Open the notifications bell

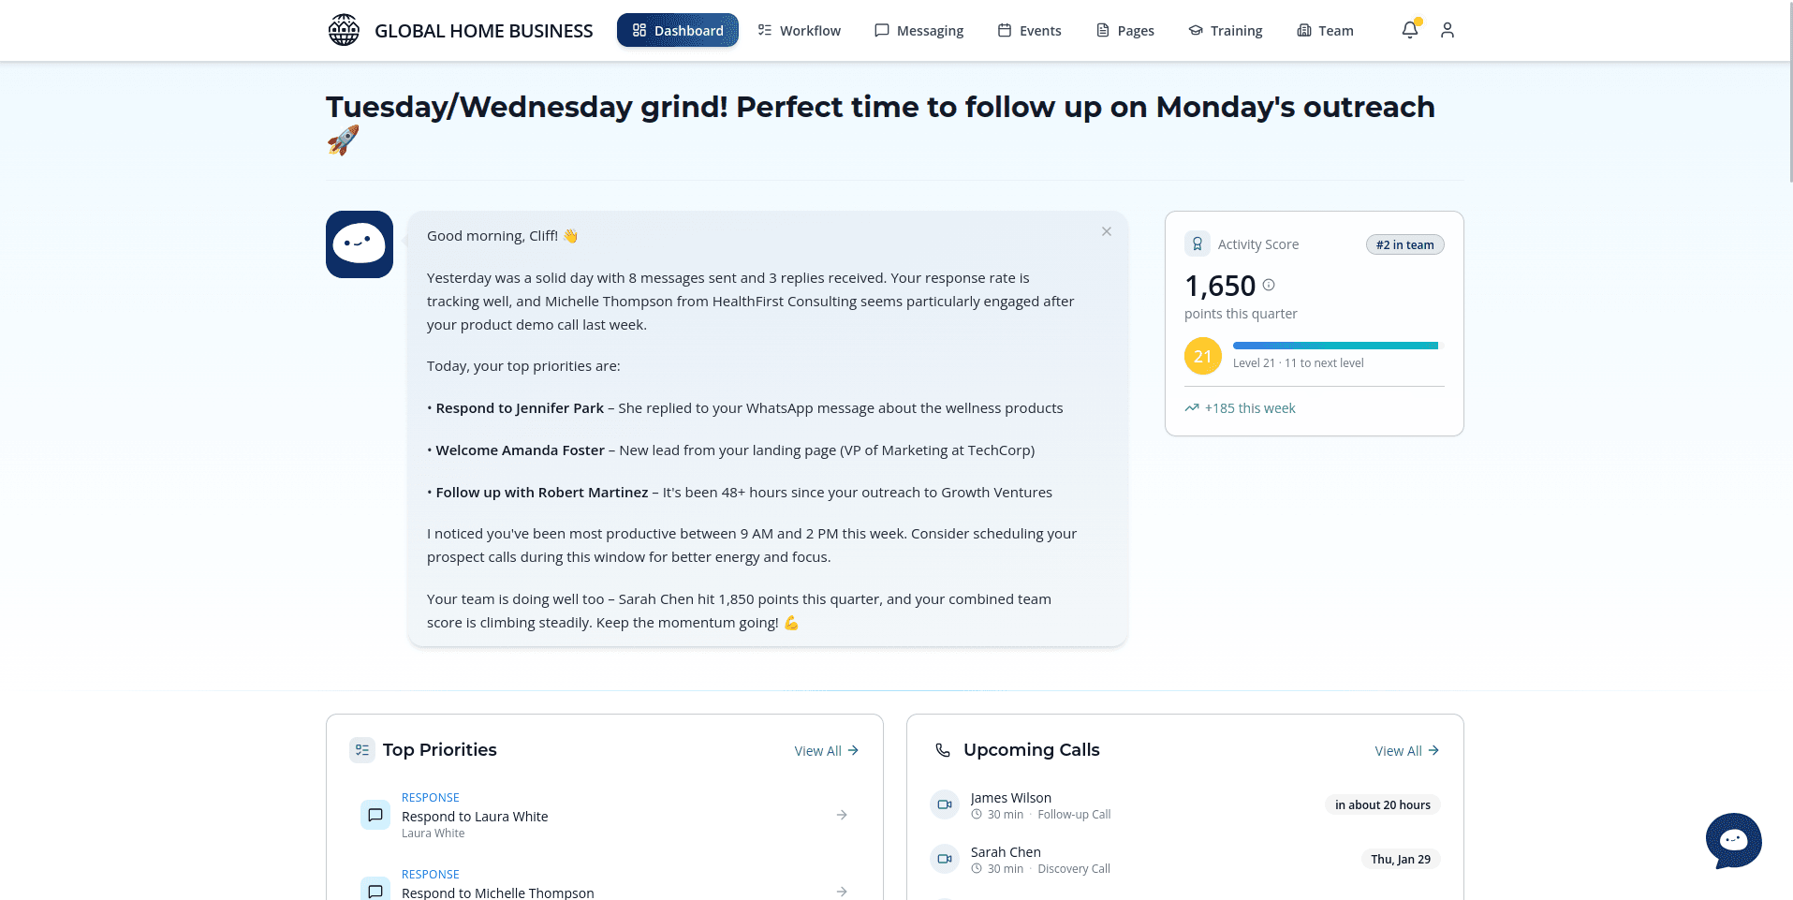[x=1409, y=30]
